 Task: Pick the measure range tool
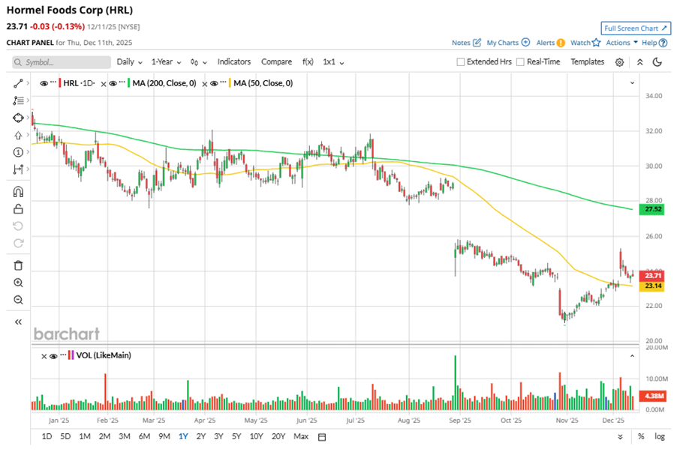(x=18, y=169)
